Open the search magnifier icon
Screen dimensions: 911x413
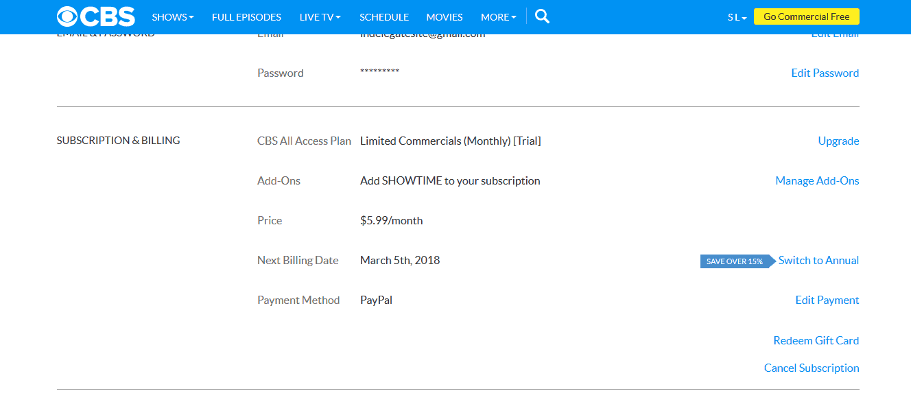coord(542,16)
